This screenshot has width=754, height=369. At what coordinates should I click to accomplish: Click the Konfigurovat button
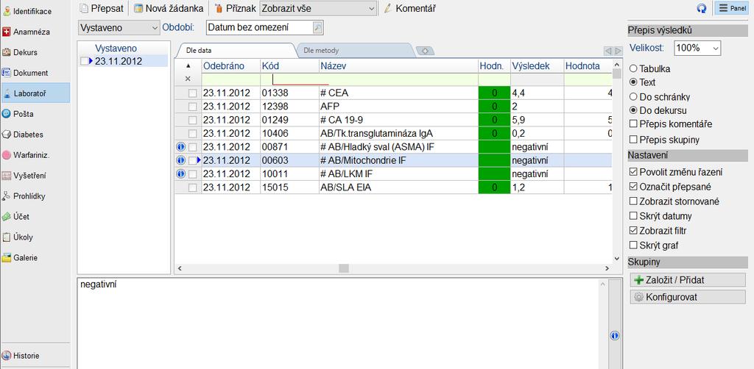688,297
